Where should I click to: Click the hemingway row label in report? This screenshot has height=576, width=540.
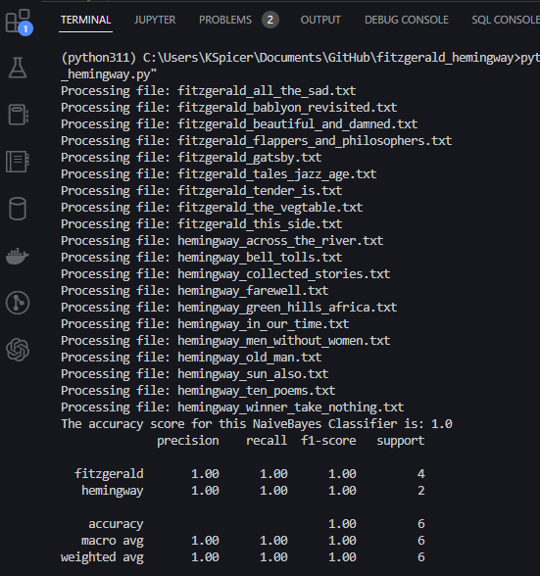pyautogui.click(x=112, y=491)
